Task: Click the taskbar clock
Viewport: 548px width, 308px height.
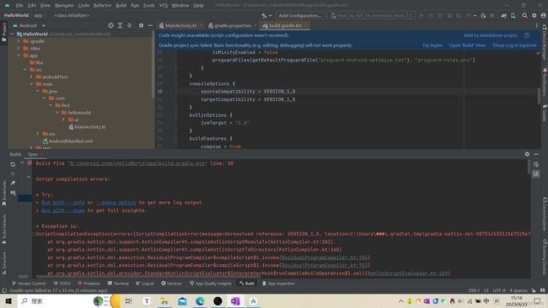Action: [x=517, y=301]
